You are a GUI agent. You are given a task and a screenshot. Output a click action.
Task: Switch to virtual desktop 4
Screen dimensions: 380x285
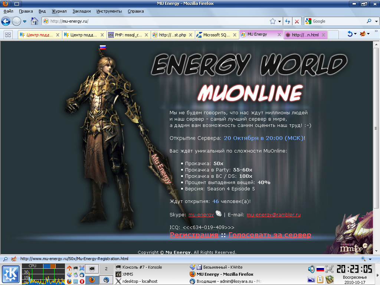106,280
